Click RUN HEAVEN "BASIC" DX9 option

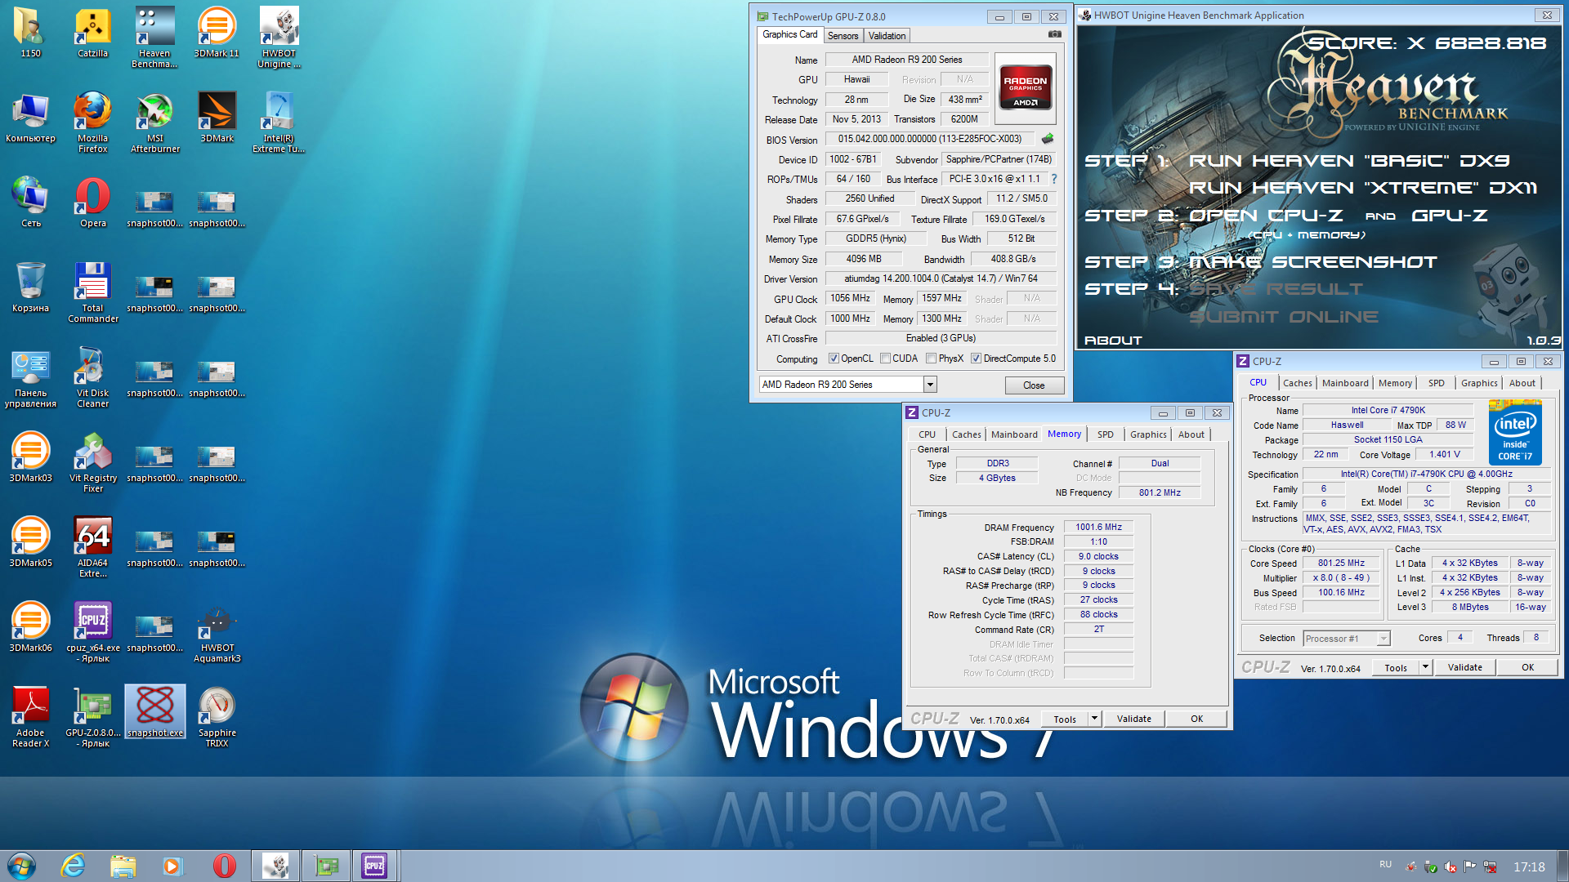click(1348, 161)
